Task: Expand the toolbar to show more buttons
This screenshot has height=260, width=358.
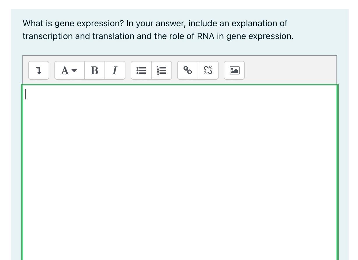Action: point(38,70)
